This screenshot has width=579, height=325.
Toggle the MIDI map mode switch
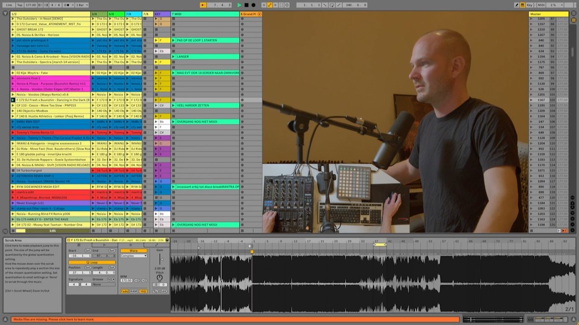tap(541, 5)
